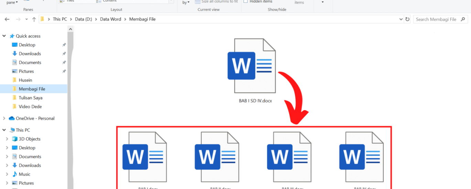Screen dimensions: 471x189
Task: Select Downloads under This PC
Action: coord(30,165)
